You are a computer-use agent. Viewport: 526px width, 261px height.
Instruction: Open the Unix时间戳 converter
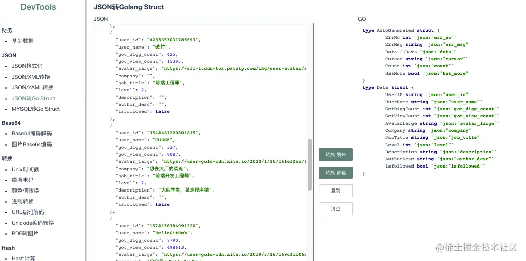point(26,169)
